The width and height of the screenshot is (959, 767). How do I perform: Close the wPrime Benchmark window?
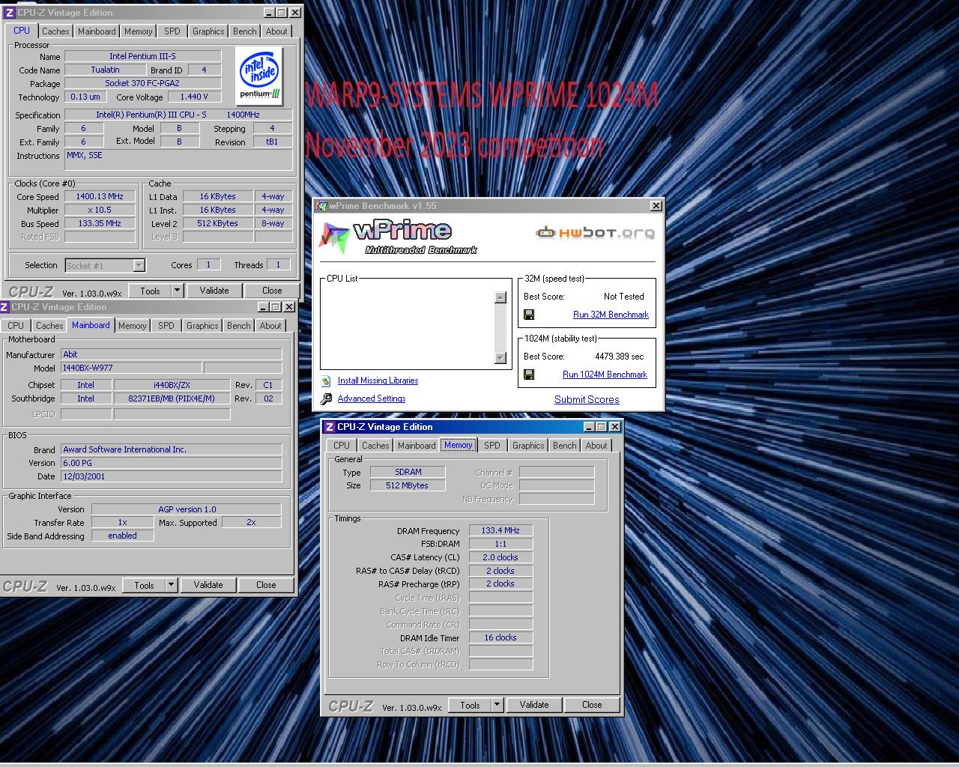point(656,206)
